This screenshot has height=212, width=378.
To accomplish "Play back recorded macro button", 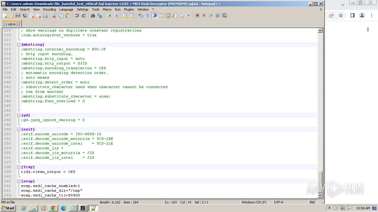I will (211, 16).
